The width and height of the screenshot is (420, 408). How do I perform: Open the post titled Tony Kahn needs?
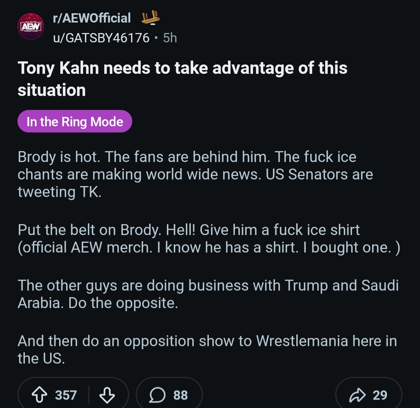[x=182, y=79]
